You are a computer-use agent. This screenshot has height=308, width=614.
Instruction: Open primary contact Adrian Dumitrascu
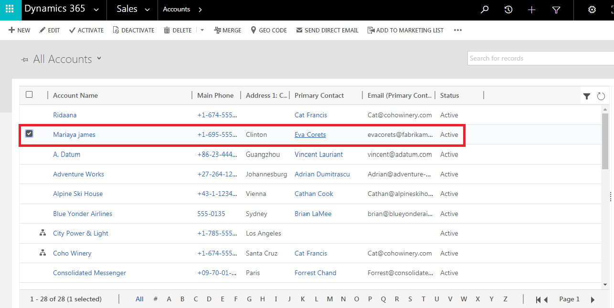click(322, 174)
